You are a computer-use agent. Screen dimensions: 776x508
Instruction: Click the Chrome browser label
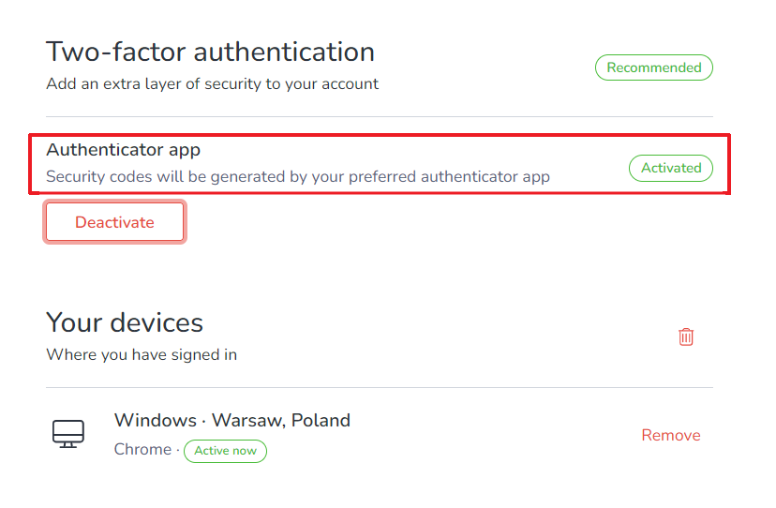pos(142,450)
